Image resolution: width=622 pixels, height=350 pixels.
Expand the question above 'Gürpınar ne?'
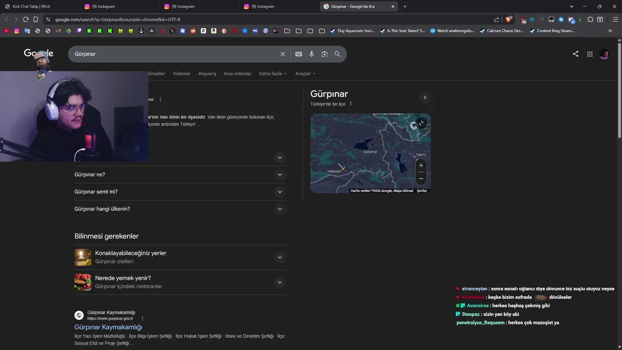pyautogui.click(x=279, y=157)
